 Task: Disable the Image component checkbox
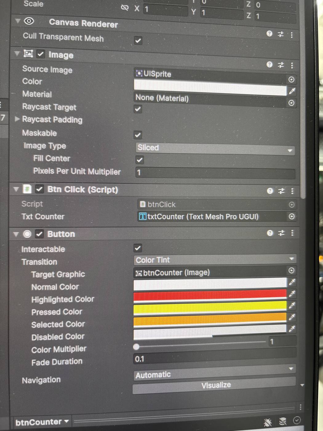coord(41,54)
